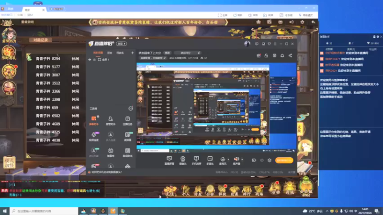
Task: Toggle preview eye icon near start button
Action: tap(261, 161)
